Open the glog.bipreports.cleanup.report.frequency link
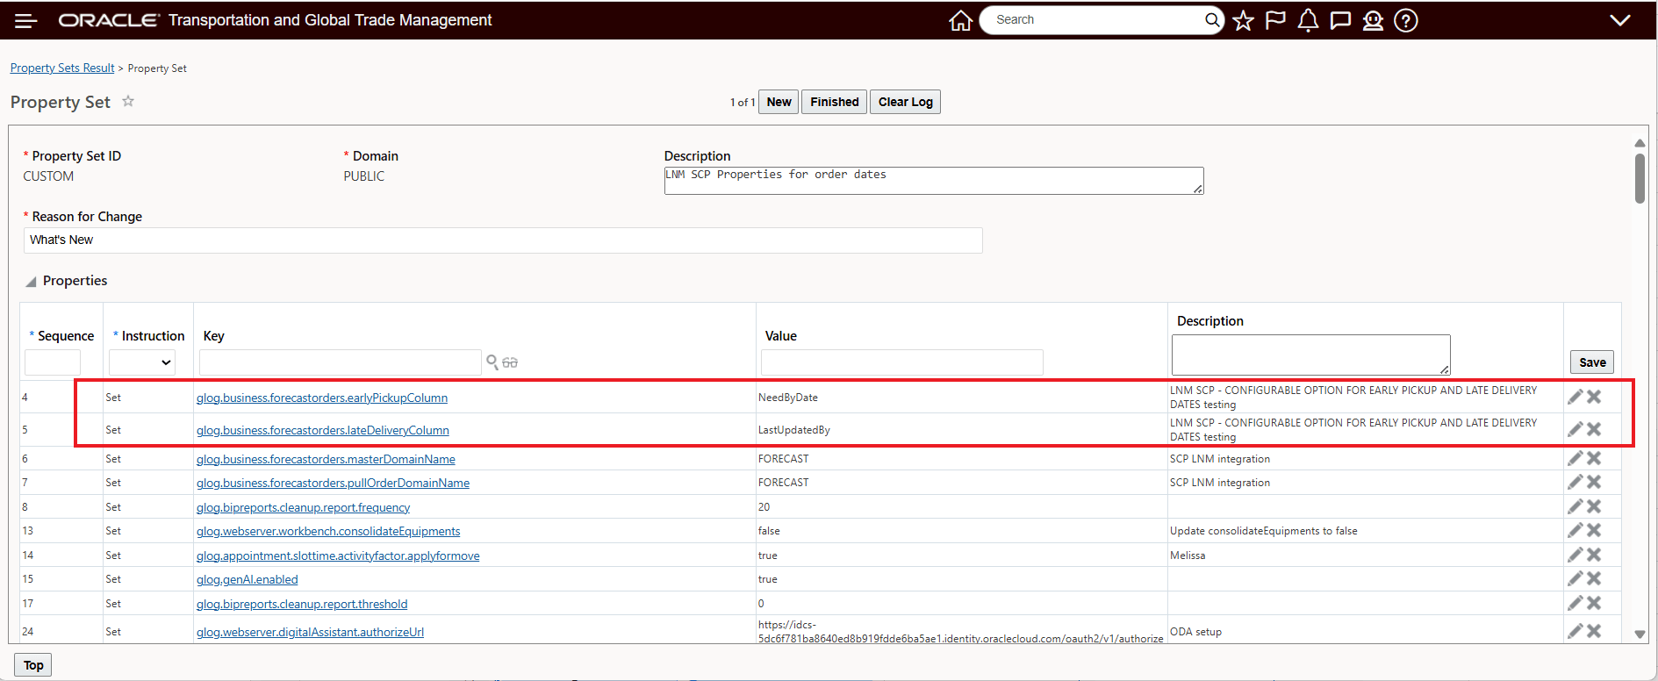The image size is (1658, 681). tap(303, 507)
